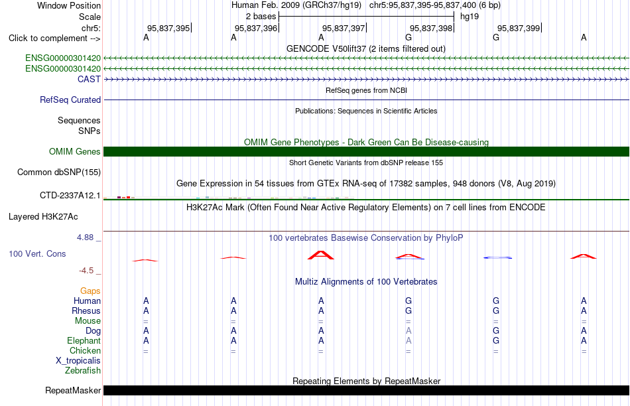The width and height of the screenshot is (630, 406).
Task: Open 'Publications: Sequences in Scientific Articles' title
Action: coord(366,111)
